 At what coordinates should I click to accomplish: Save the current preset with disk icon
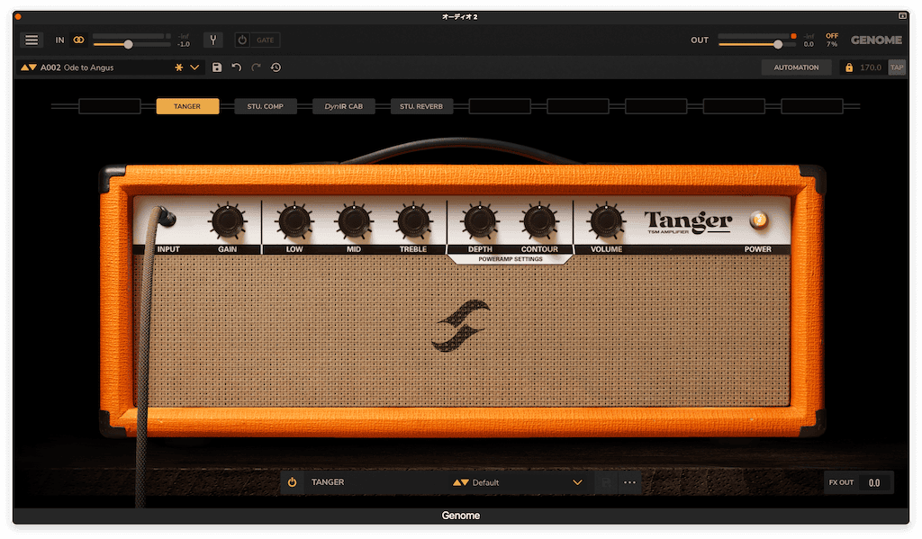[217, 67]
